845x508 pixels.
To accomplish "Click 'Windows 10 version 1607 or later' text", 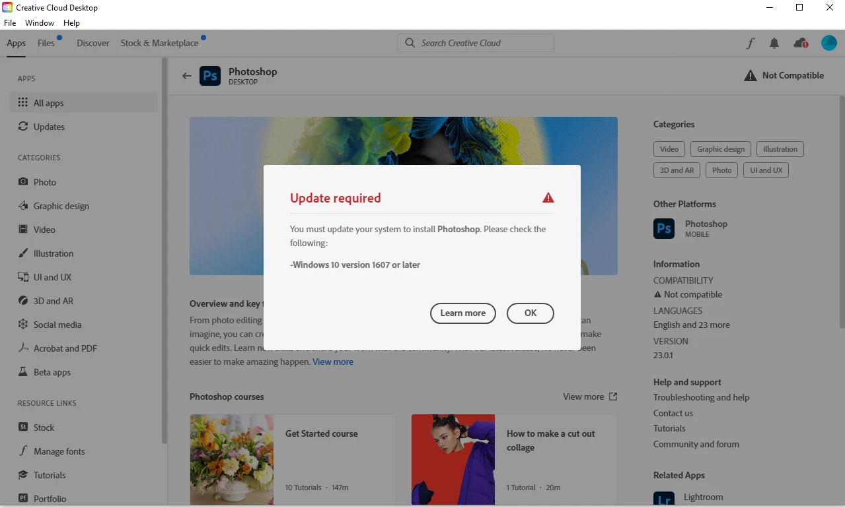I will [355, 265].
